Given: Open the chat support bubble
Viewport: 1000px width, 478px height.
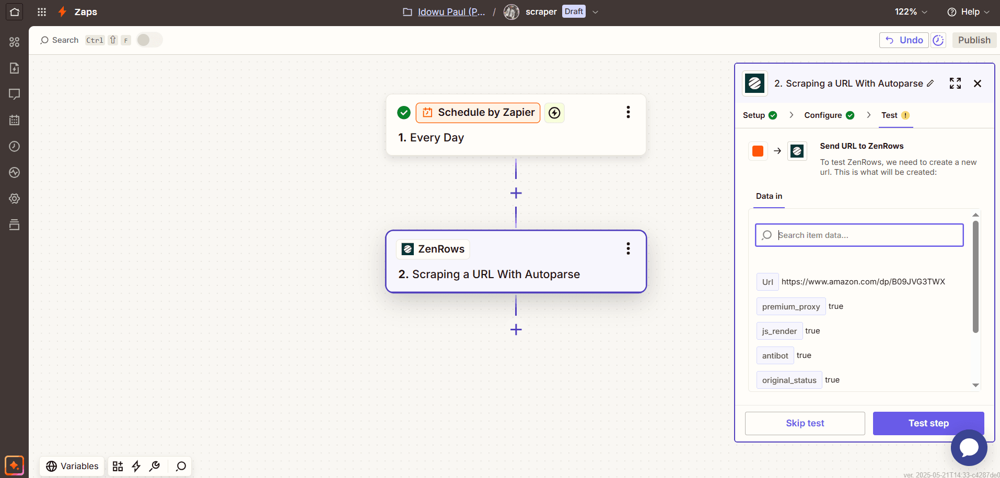Looking at the screenshot, I should click(969, 448).
